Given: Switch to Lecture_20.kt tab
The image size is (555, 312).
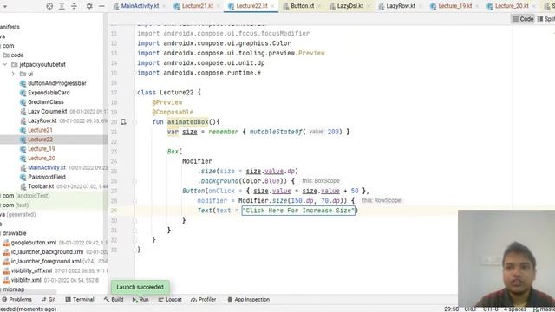Looking at the screenshot, I should [x=512, y=6].
